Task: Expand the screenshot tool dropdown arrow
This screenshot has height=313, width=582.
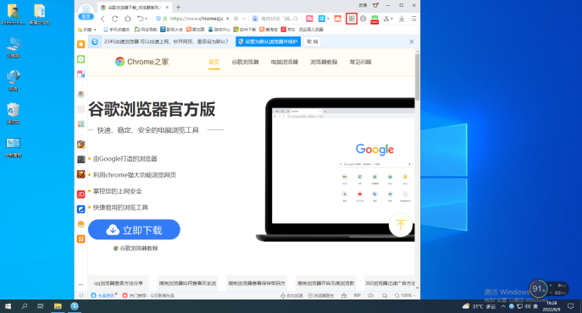Action: pyautogui.click(x=391, y=19)
